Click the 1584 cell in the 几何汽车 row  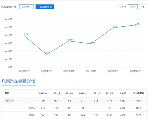(43, 101)
